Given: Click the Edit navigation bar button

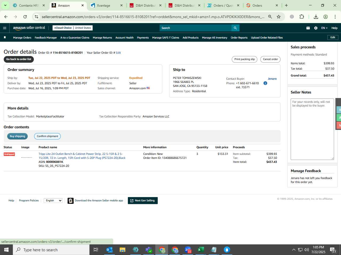Looking at the screenshot, I should pyautogui.click(x=333, y=37).
